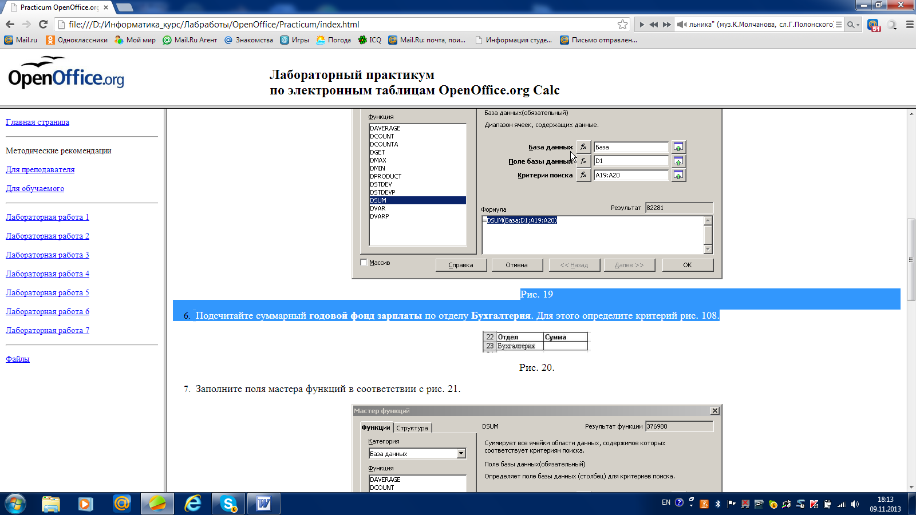Focus the address bar with the file URL
Image resolution: width=916 pixels, height=515 pixels.
click(x=338, y=24)
